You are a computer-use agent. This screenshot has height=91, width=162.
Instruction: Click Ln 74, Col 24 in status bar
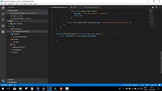coord(127,85)
